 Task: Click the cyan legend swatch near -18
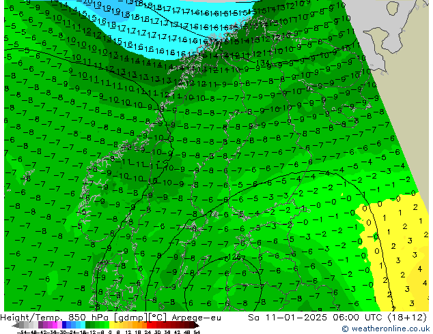(x=83, y=325)
